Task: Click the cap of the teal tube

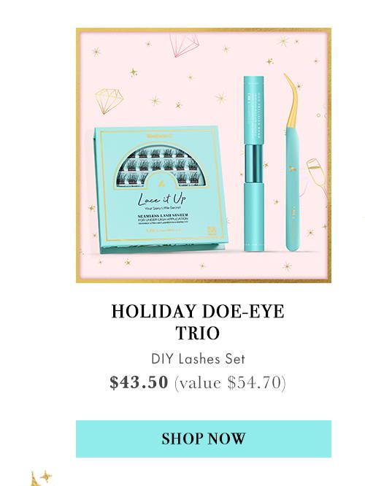Action: 253,110
